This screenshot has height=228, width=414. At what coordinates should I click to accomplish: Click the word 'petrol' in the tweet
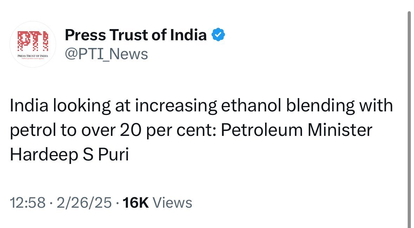click(31, 130)
